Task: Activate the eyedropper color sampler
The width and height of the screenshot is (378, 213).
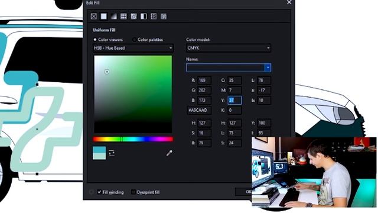Action: [x=170, y=153]
